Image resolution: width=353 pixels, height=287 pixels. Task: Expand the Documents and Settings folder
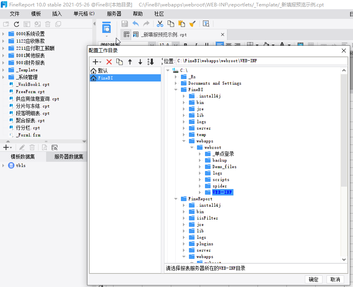tap(176, 83)
